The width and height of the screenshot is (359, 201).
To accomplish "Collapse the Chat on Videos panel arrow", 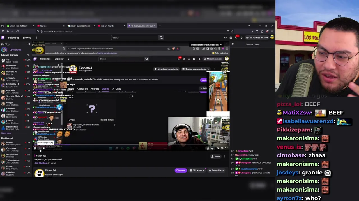I will tap(233, 44).
